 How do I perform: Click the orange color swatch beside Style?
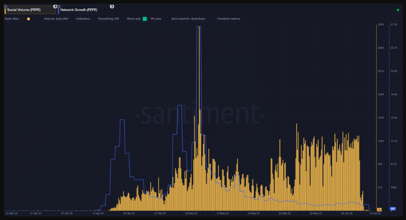pos(28,19)
